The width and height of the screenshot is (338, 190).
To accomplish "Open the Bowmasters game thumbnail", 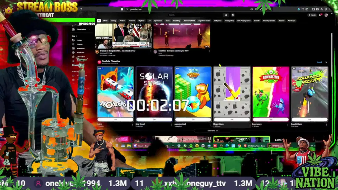I will tap(271, 92).
